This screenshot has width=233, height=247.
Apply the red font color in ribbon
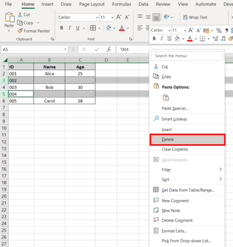point(122,28)
